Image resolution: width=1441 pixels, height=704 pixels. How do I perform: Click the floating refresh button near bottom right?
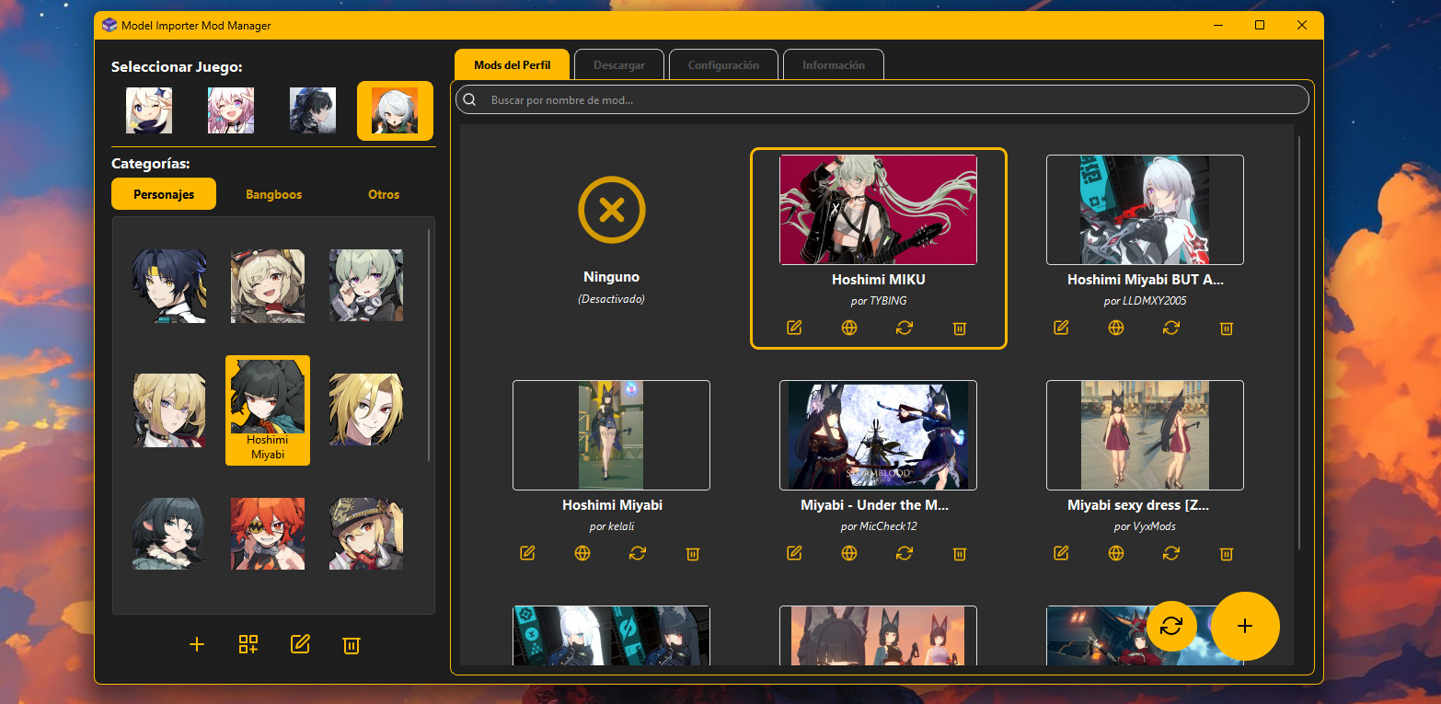coord(1171,626)
